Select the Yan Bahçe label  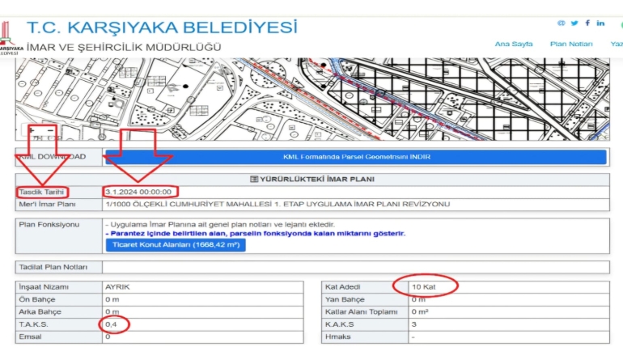pyautogui.click(x=345, y=299)
